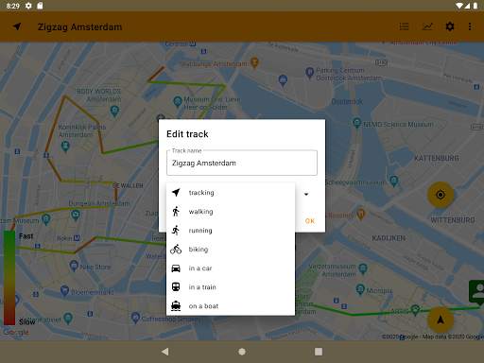This screenshot has height=363, width=484.
Task: Open the track list icon in the toolbar
Action: (405, 26)
